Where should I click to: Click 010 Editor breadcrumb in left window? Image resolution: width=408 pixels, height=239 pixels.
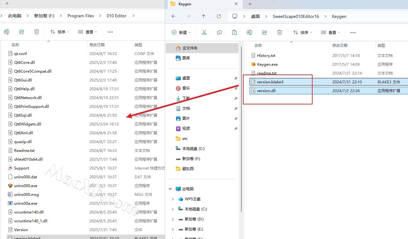click(116, 16)
